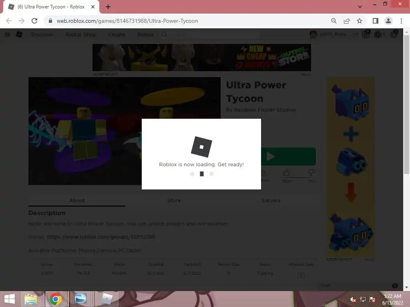The image size is (410, 307).
Task: Click the browser forward arrow
Action: [22, 21]
